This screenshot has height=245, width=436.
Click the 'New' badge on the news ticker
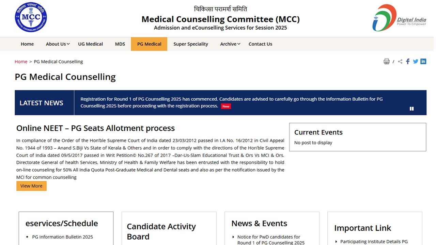tap(226, 106)
